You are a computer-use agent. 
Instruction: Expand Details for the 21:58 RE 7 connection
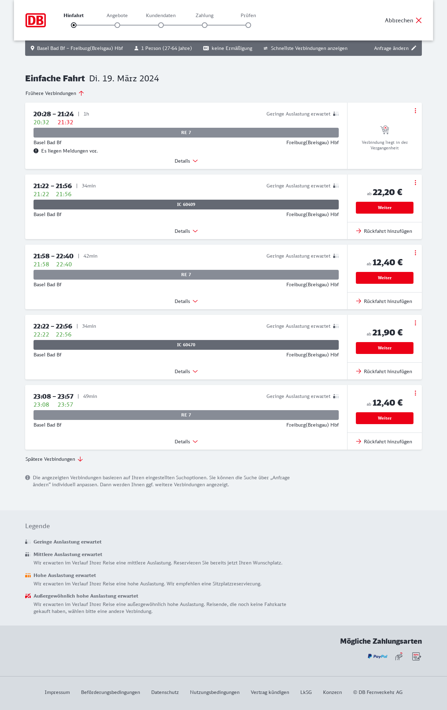click(x=186, y=301)
